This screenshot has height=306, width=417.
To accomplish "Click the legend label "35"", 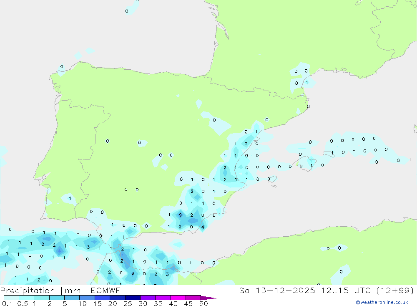I will [158, 303].
